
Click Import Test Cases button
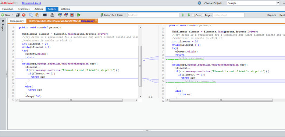[x=111, y=15]
